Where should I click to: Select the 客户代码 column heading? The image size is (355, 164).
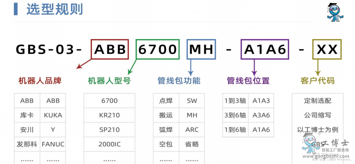[x=318, y=80]
